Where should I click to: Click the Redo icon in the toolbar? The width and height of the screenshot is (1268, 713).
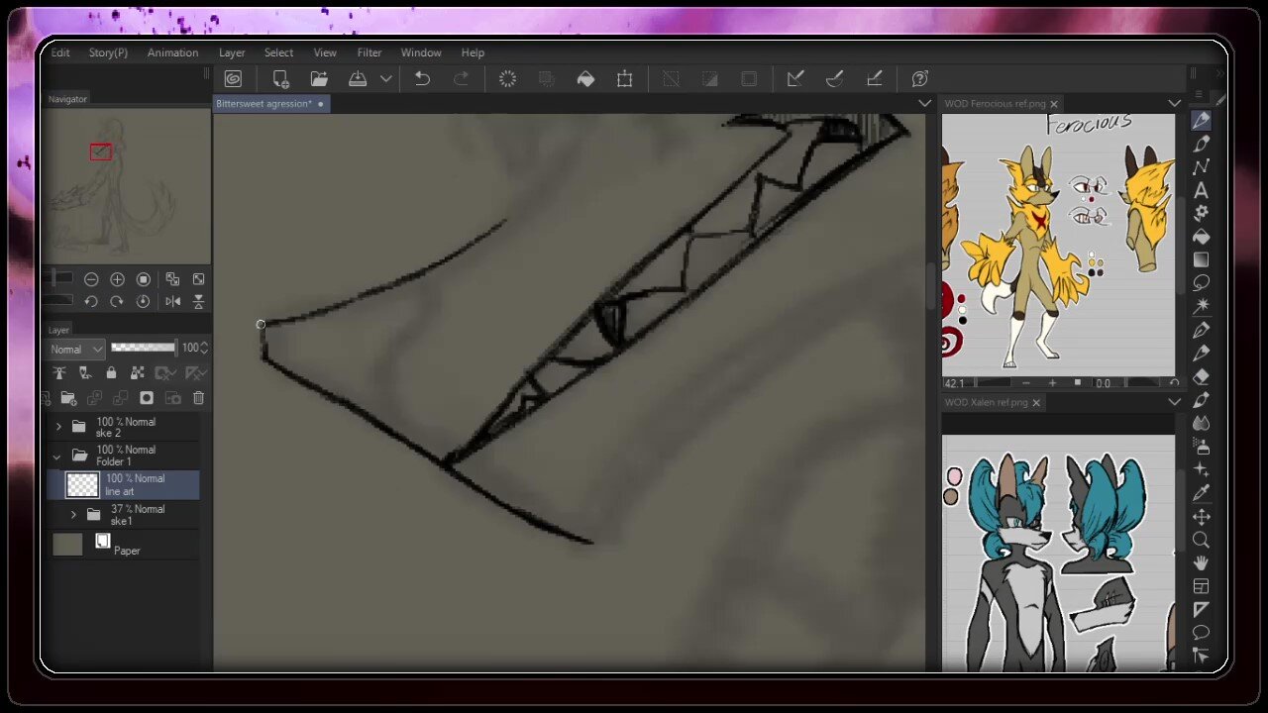click(x=462, y=79)
